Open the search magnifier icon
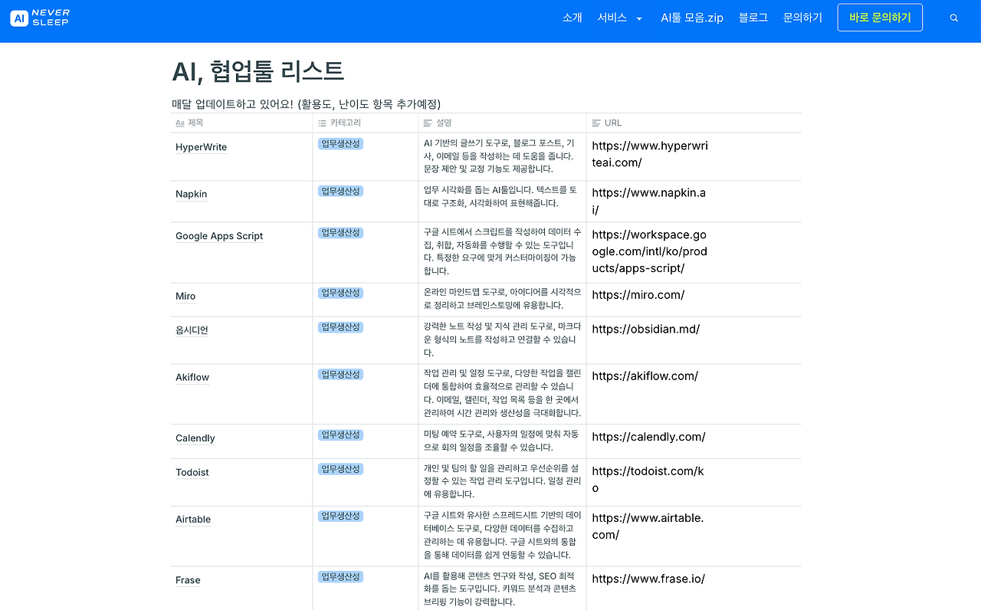 point(954,18)
